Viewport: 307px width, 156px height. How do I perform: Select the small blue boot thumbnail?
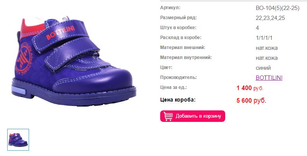(18, 140)
